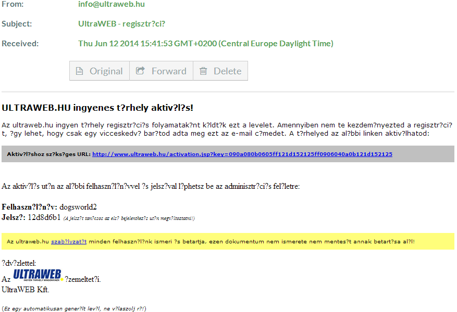
Task: Click the ULTRAWEB logo image
Action: coord(38,275)
